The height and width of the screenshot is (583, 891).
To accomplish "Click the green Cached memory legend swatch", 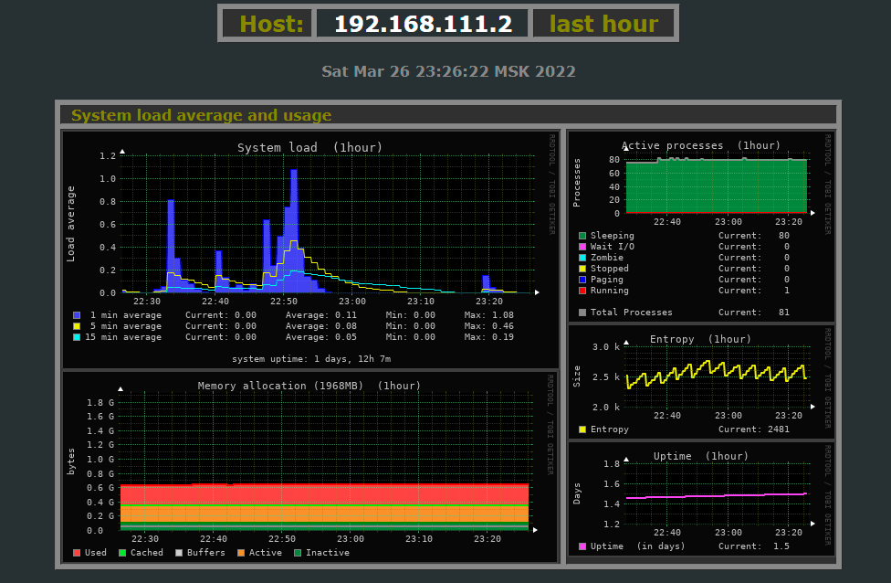I will click(122, 553).
